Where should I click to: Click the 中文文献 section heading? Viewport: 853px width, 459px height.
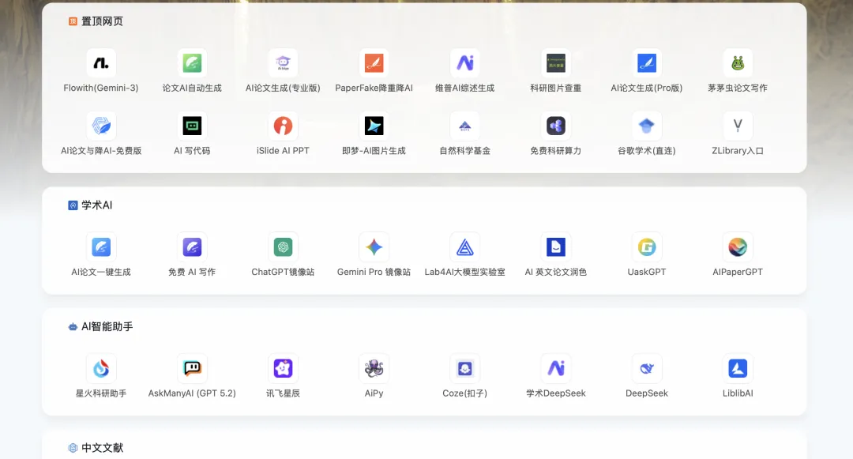pos(102,448)
